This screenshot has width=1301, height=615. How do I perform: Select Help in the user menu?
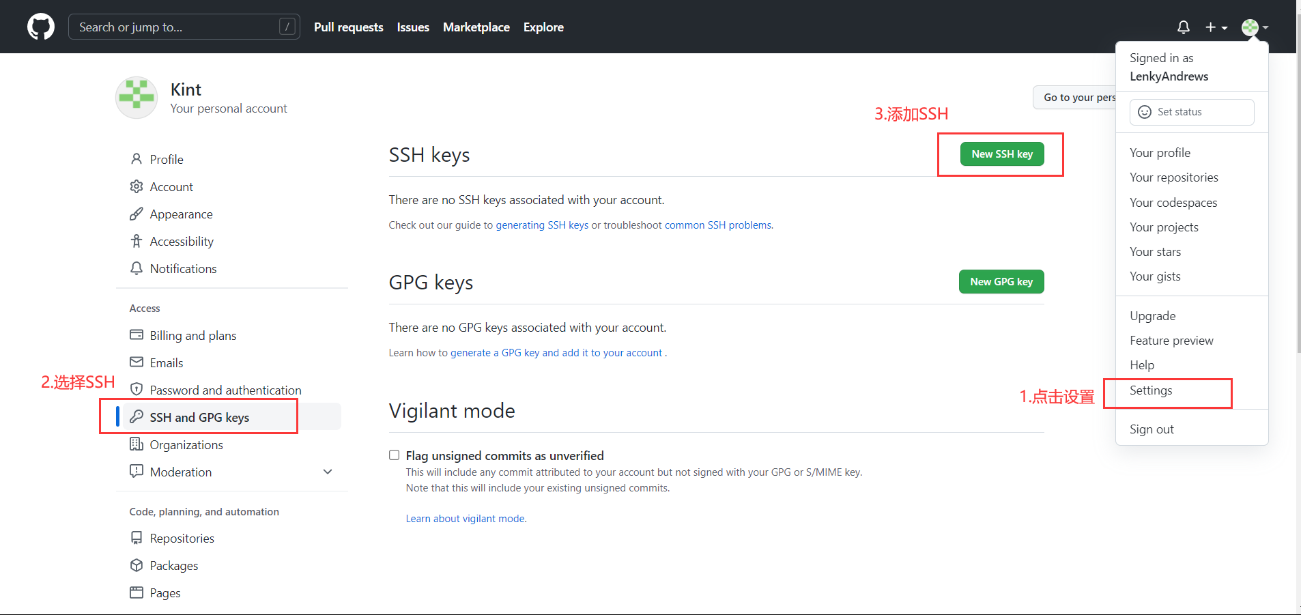[x=1192, y=365]
